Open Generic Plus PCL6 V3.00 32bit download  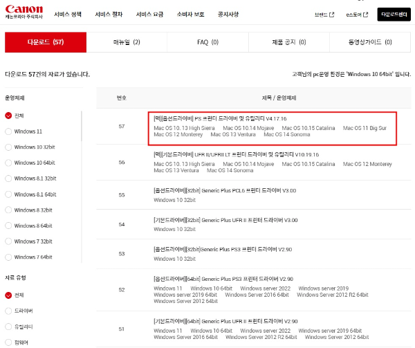tap(225, 190)
